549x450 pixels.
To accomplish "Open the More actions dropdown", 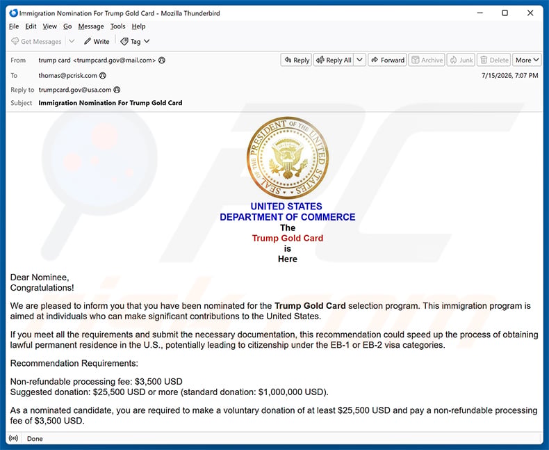I will [x=527, y=60].
